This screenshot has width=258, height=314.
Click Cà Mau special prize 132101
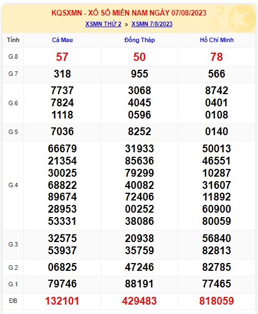click(x=62, y=301)
